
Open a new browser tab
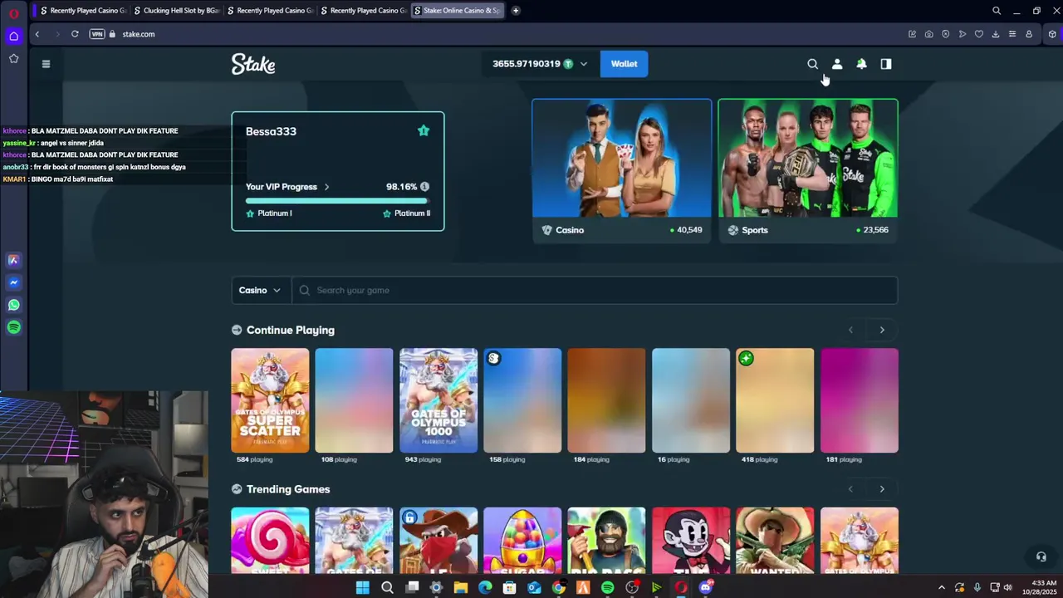[516, 11]
